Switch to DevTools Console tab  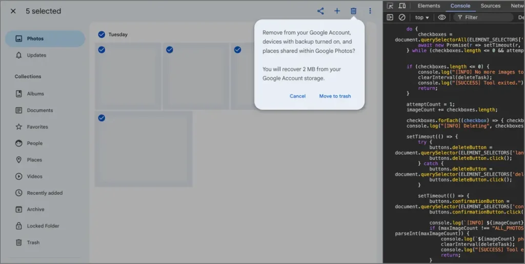tap(460, 6)
